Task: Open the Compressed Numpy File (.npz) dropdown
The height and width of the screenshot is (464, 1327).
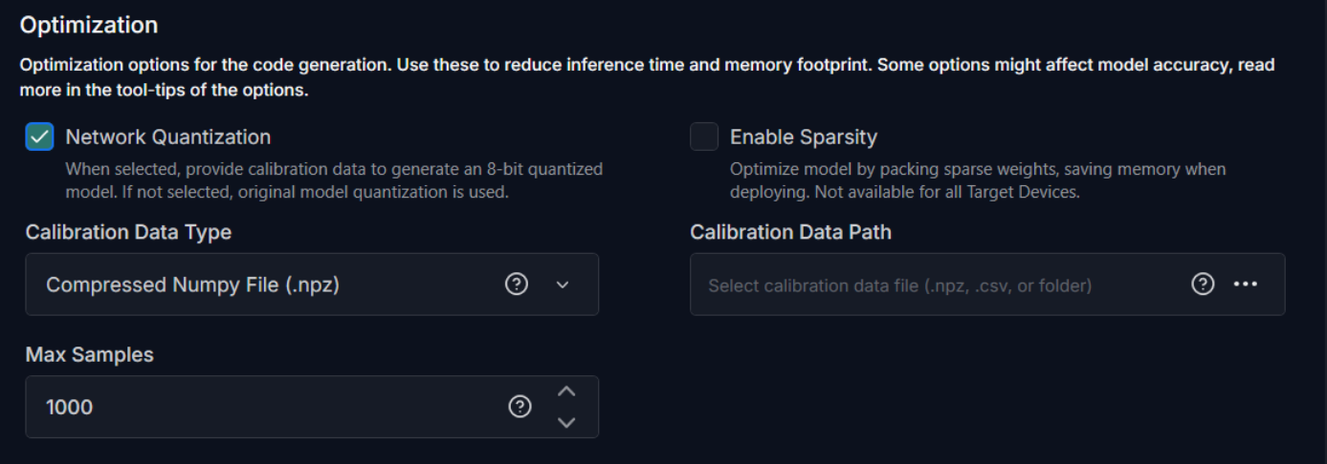Action: point(312,285)
